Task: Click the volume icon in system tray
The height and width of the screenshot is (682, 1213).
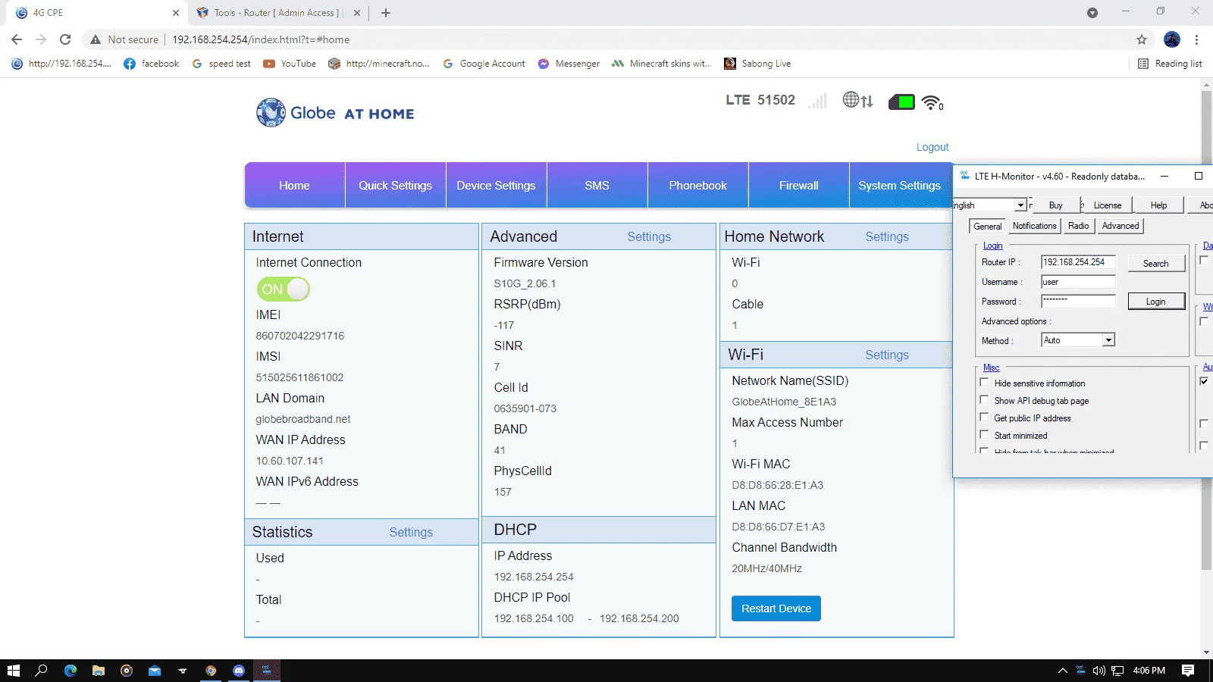Action: click(x=1099, y=671)
